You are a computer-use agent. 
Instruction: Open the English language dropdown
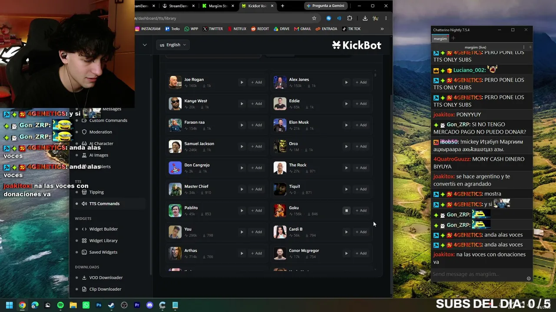pyautogui.click(x=172, y=45)
